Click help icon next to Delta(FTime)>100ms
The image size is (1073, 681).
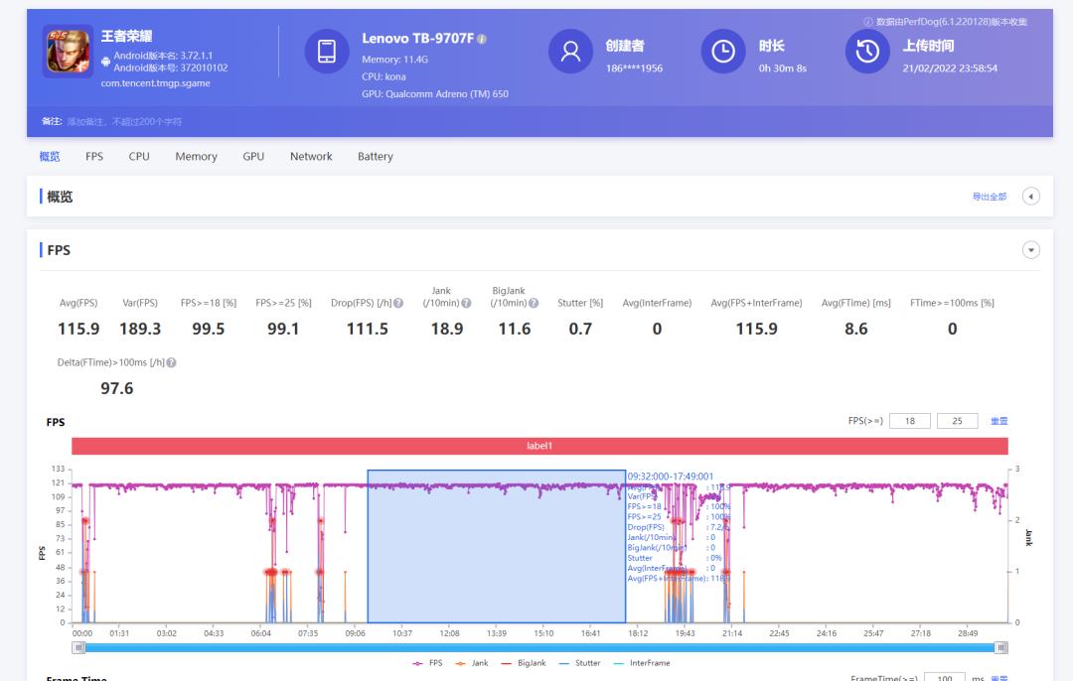pyautogui.click(x=171, y=363)
